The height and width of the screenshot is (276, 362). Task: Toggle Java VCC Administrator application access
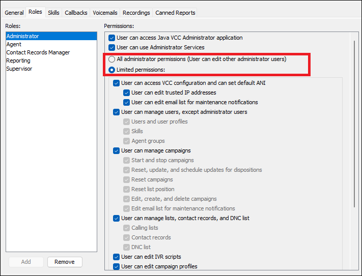(112, 38)
